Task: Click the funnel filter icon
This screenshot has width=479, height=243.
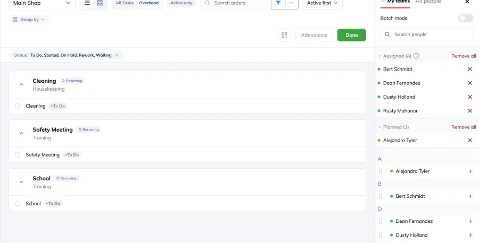Action: tap(278, 3)
